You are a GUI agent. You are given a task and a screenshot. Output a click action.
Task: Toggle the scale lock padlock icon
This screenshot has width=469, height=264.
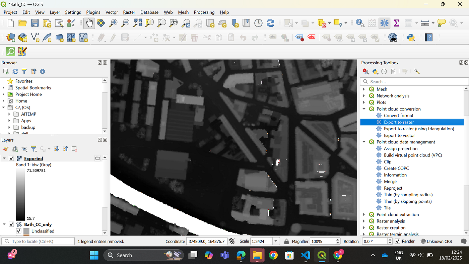(286, 241)
